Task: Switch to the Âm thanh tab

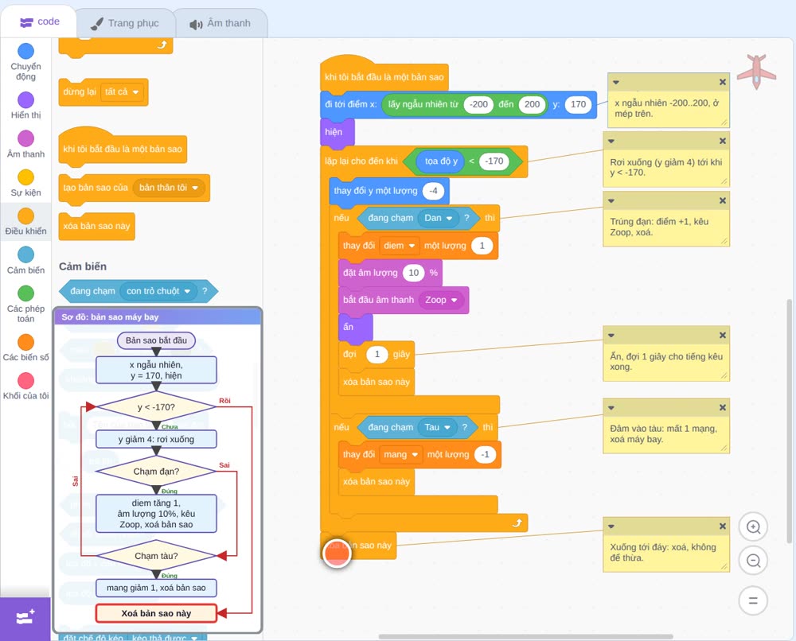Action: 220,23
